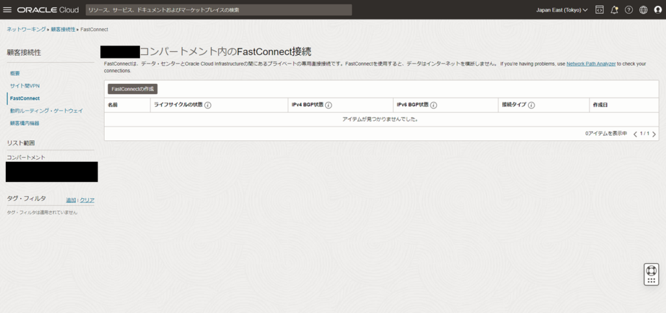The image size is (666, 313).
Task: Open the language globe icon
Action: pos(643,10)
